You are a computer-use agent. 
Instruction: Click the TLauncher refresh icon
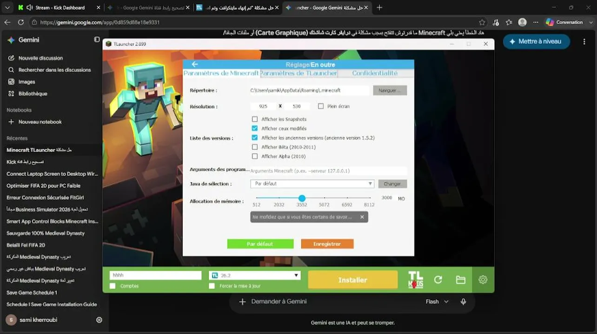pos(438,280)
